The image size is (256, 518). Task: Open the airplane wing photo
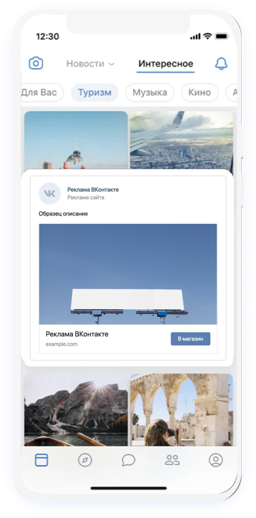click(182, 140)
